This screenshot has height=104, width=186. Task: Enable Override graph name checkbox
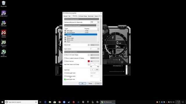[x=65, y=73]
